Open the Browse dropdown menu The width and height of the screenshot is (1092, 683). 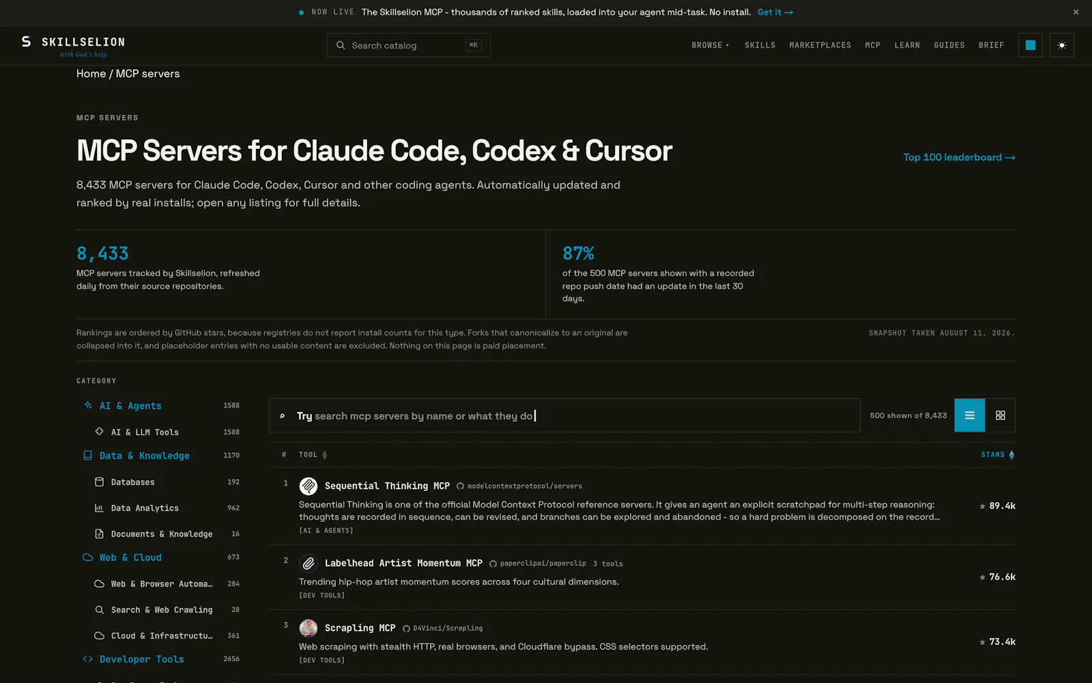[x=710, y=45]
